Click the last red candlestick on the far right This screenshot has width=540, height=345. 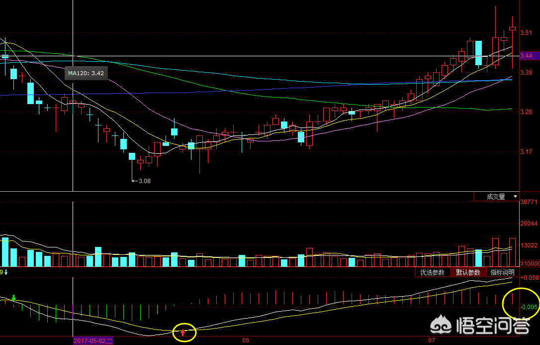tap(513, 29)
